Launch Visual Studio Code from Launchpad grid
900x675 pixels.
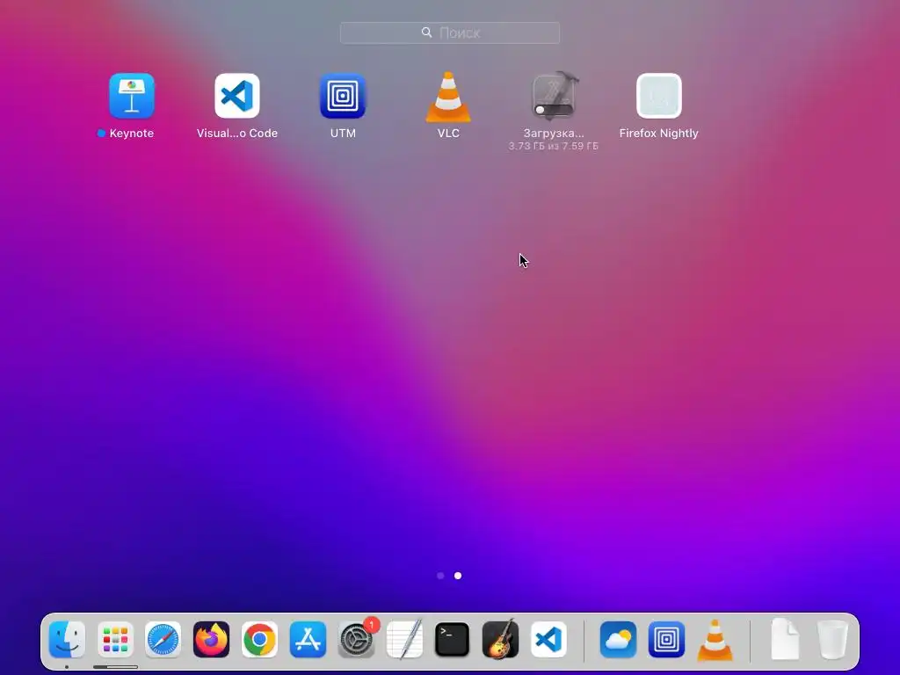point(237,96)
